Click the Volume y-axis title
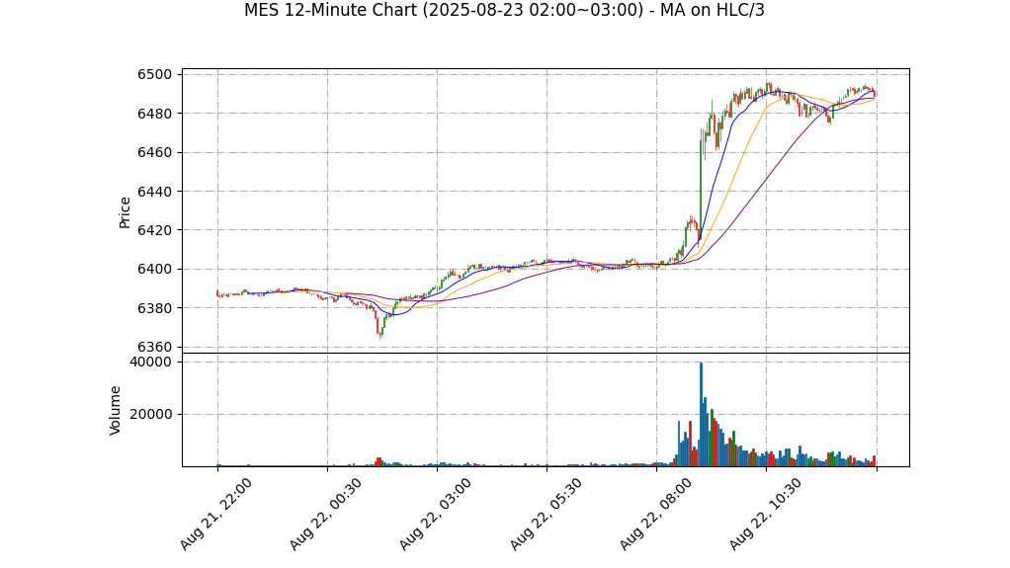The height and width of the screenshot is (568, 1010). pyautogui.click(x=115, y=410)
